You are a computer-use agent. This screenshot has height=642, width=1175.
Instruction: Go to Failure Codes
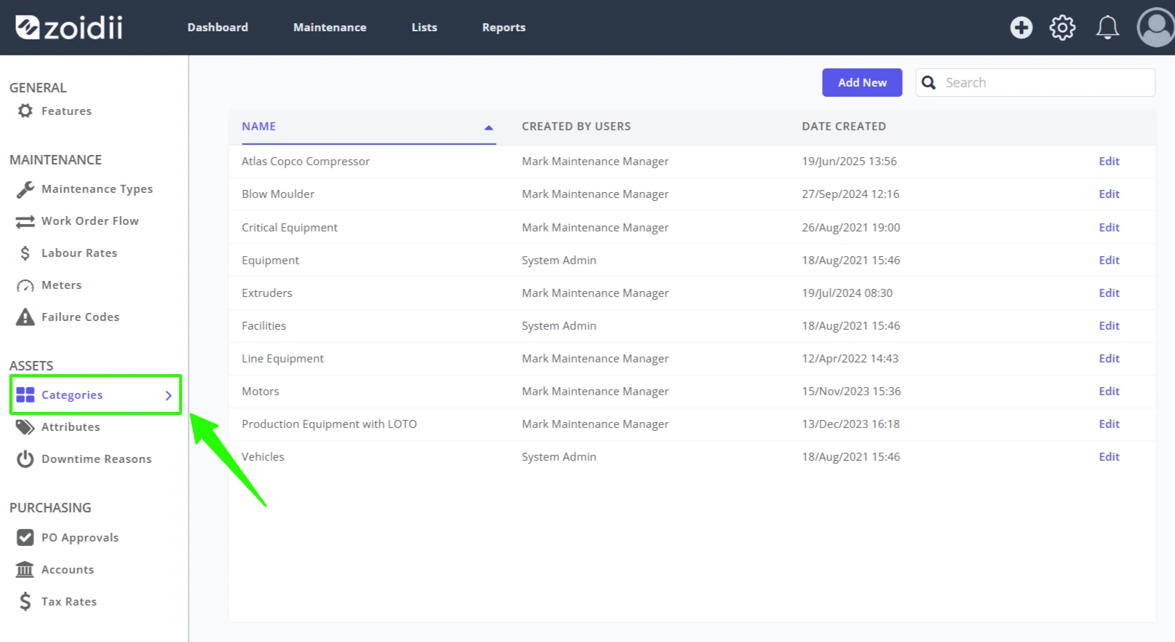pyautogui.click(x=80, y=317)
